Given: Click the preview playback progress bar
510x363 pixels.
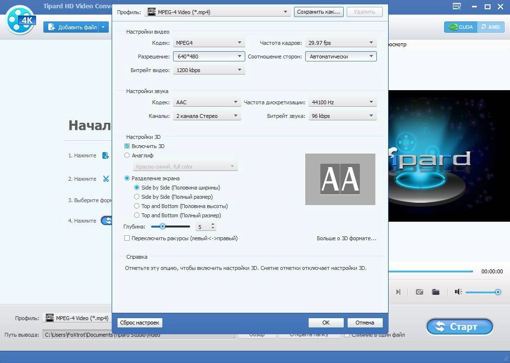Looking at the screenshot, I should tap(431, 271).
